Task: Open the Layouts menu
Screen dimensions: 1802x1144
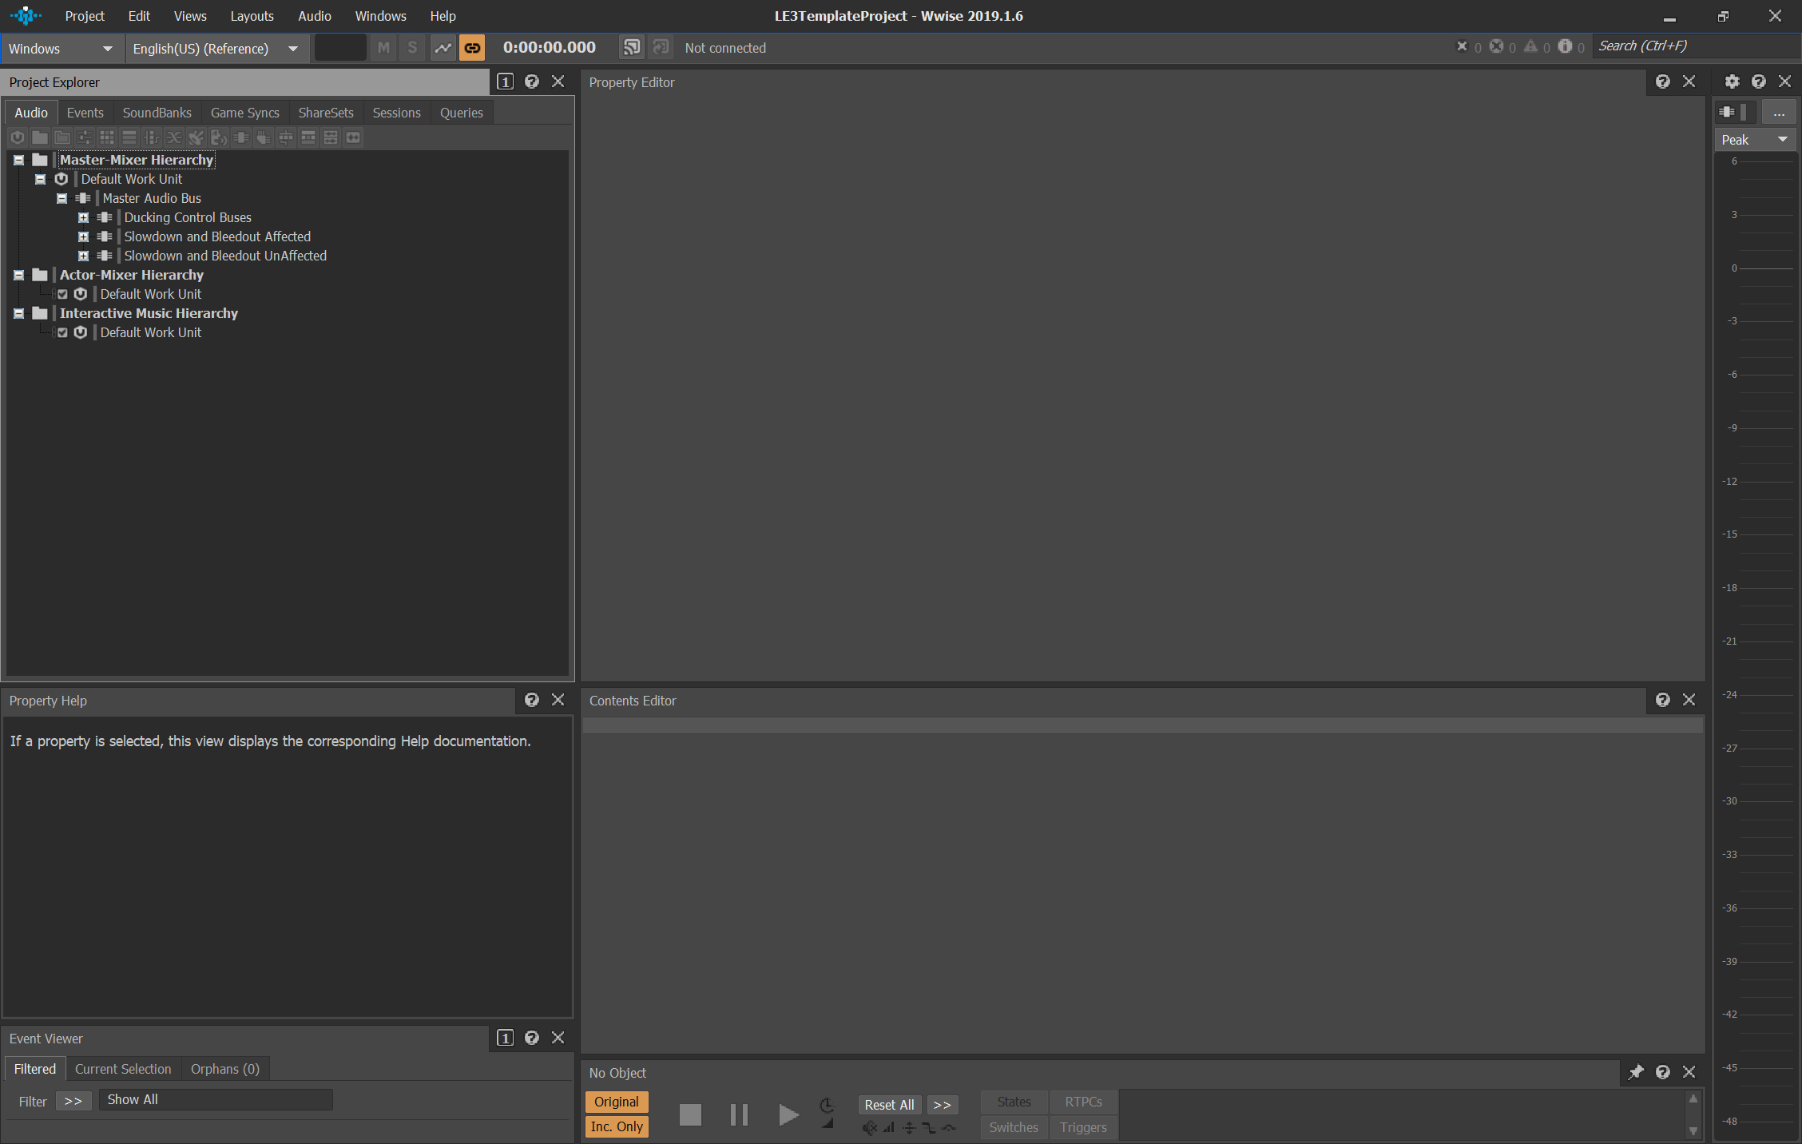Action: (x=252, y=16)
